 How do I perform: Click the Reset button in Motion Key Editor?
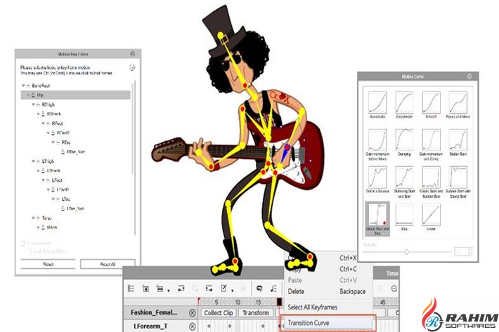[x=48, y=264]
